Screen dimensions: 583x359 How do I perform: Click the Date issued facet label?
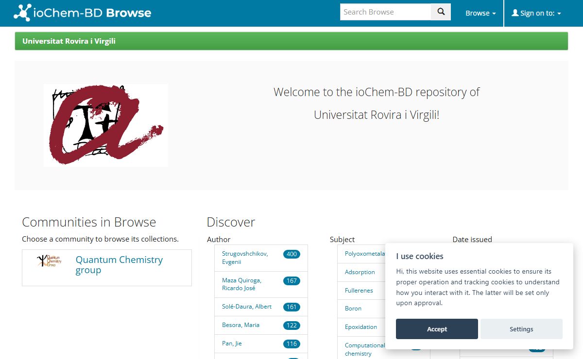point(472,239)
